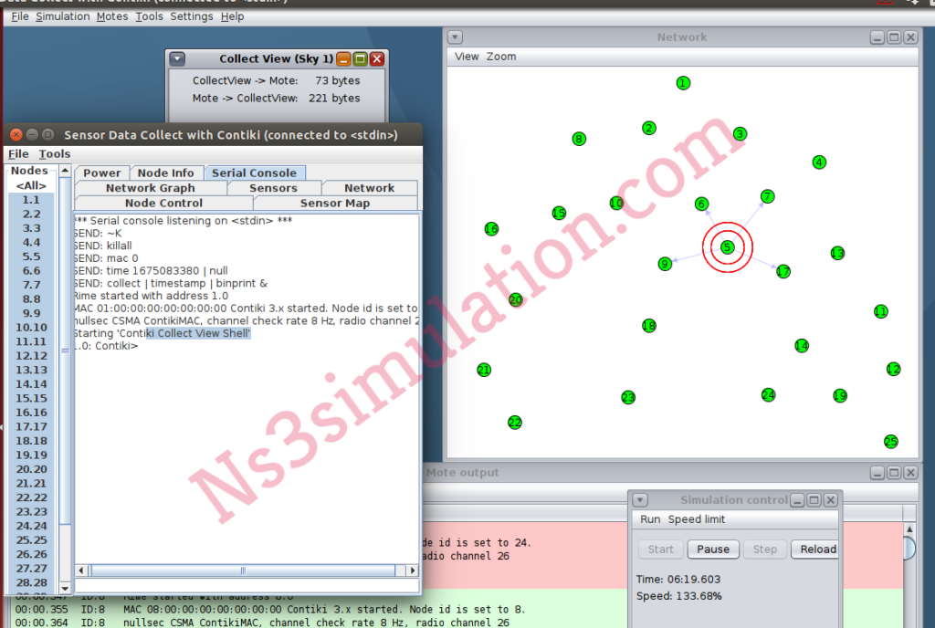Select node 5.5 in the Nodes list
Screen dimensions: 935x628
tap(31, 256)
